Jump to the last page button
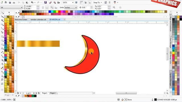 click(36, 93)
